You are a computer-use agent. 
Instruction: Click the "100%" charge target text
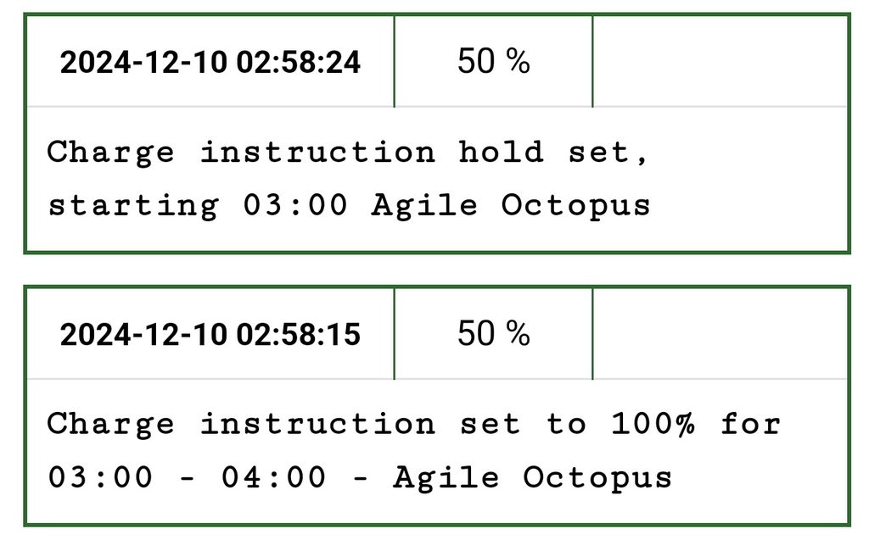coord(653,424)
